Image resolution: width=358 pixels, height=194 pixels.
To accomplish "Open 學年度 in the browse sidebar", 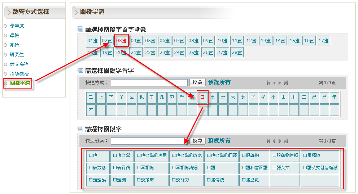I will pos(17,26).
